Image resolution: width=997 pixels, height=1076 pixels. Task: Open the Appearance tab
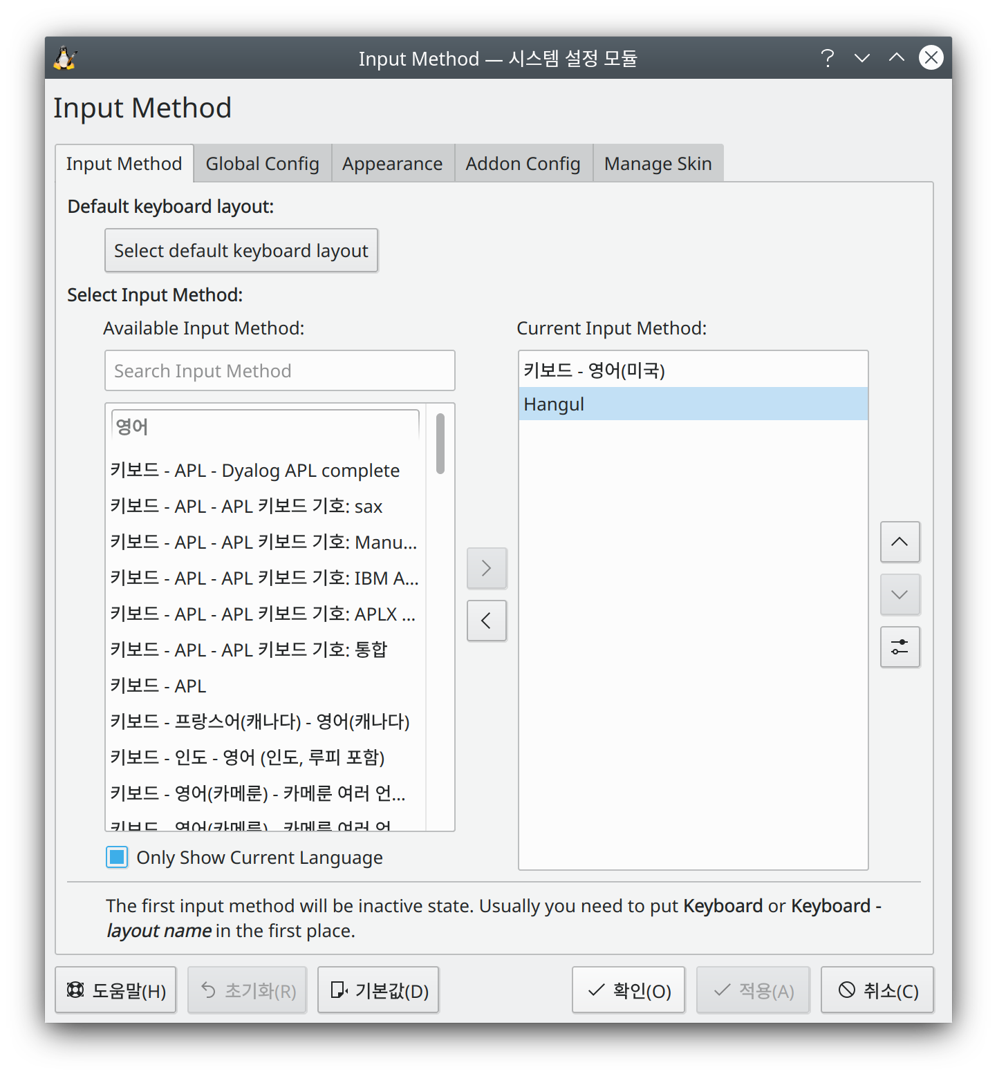tap(393, 164)
